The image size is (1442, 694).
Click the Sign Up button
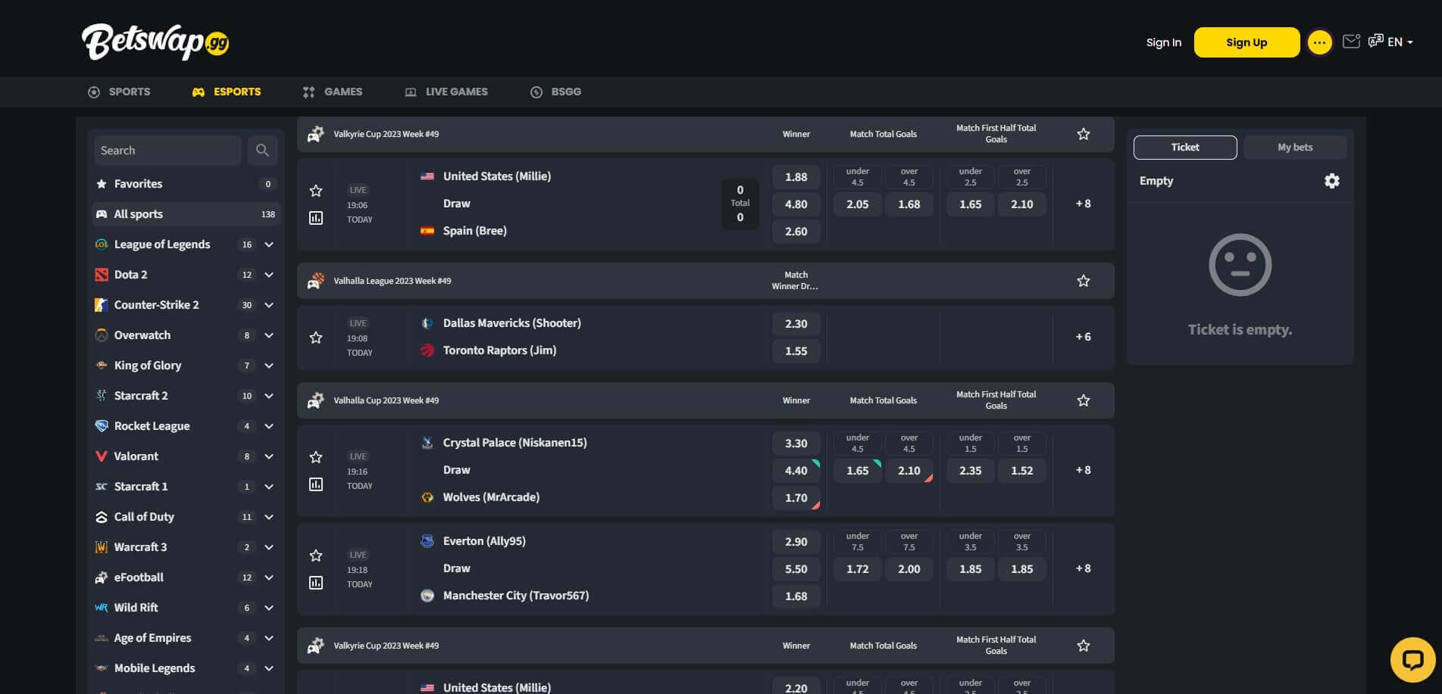tap(1246, 42)
